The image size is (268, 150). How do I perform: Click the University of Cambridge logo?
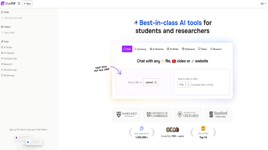tap(157, 114)
